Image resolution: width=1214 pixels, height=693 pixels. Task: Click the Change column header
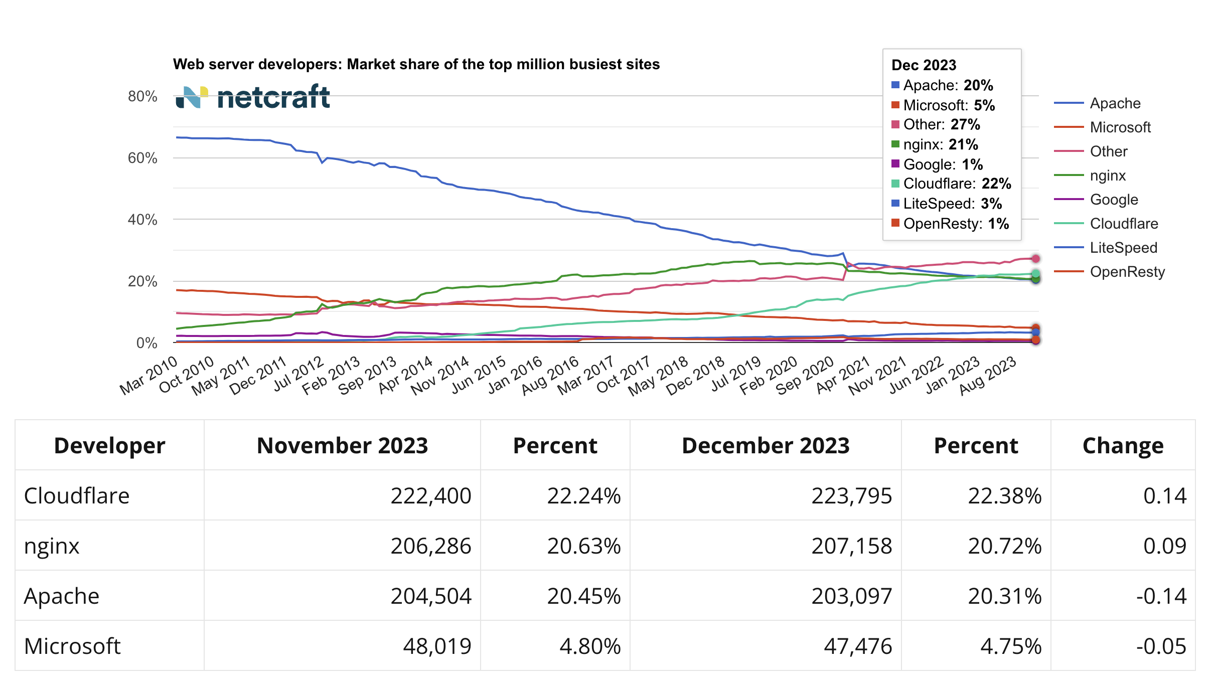tap(1123, 445)
